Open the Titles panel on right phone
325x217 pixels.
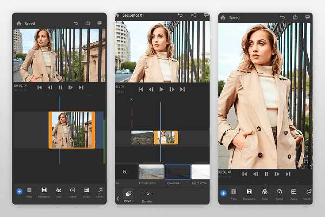(234, 194)
